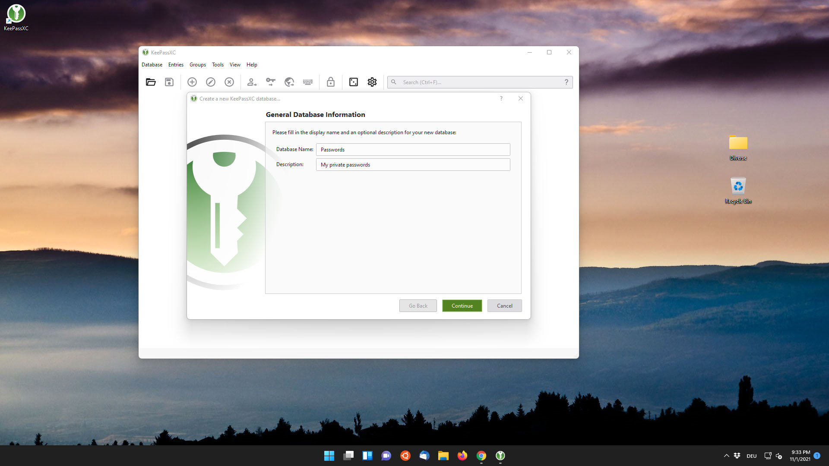The width and height of the screenshot is (829, 466).
Task: Click the Go Back button
Action: pyautogui.click(x=418, y=306)
